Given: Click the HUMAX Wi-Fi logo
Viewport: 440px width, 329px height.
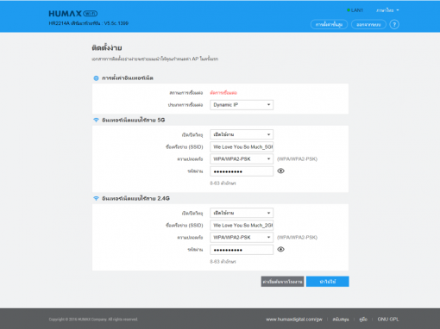Looking at the screenshot, I should point(73,14).
